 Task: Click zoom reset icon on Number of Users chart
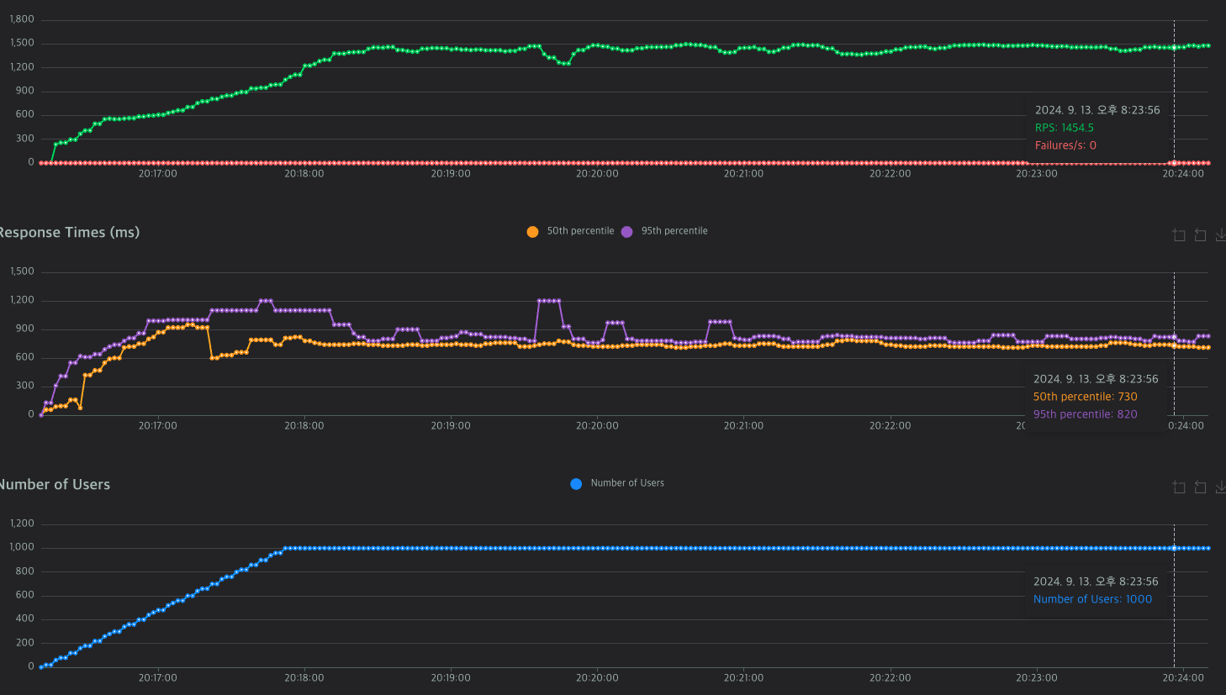click(1200, 487)
